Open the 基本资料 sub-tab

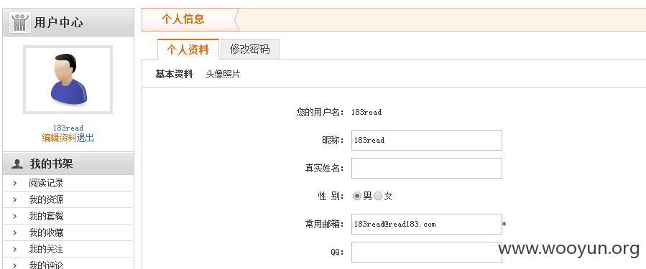174,75
